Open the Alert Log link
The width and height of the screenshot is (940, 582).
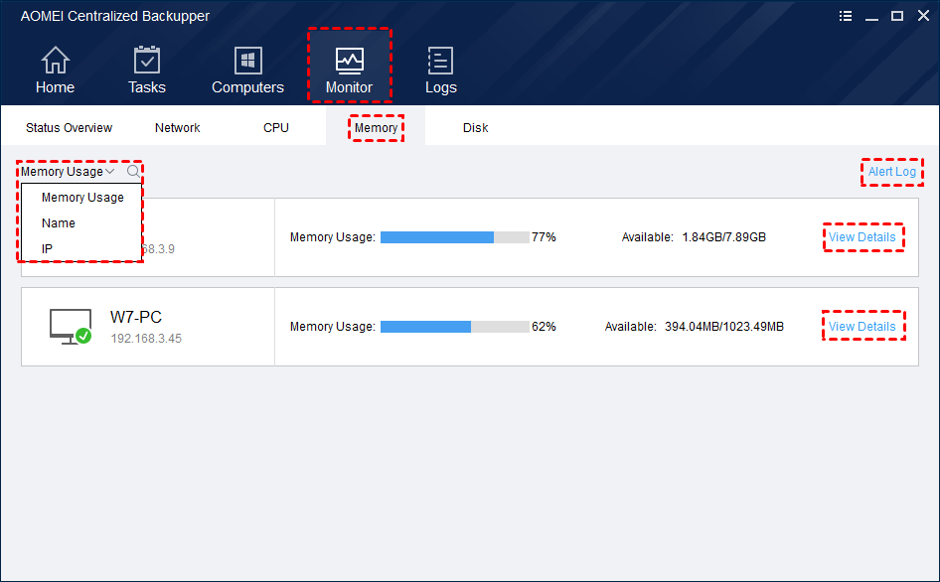(892, 172)
